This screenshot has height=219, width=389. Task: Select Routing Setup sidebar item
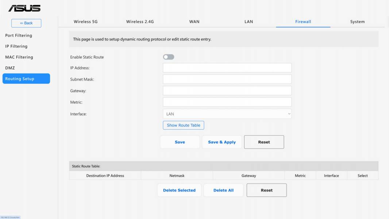click(26, 78)
